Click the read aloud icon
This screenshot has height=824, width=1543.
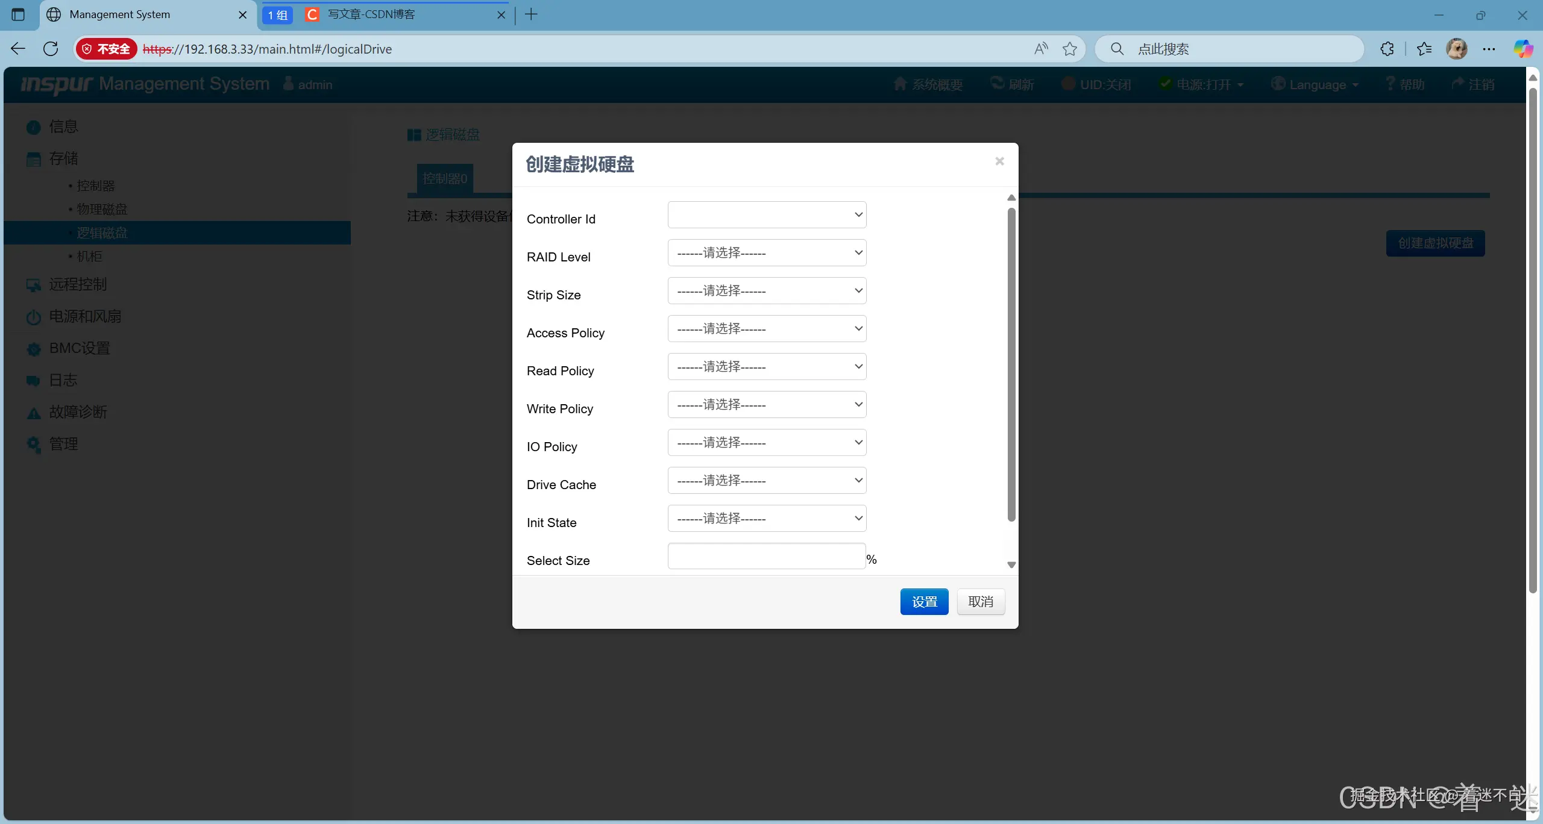1041,49
